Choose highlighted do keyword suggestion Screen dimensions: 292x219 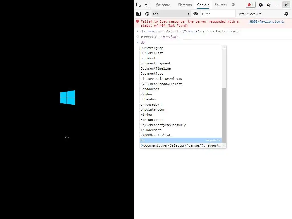[x=181, y=140]
